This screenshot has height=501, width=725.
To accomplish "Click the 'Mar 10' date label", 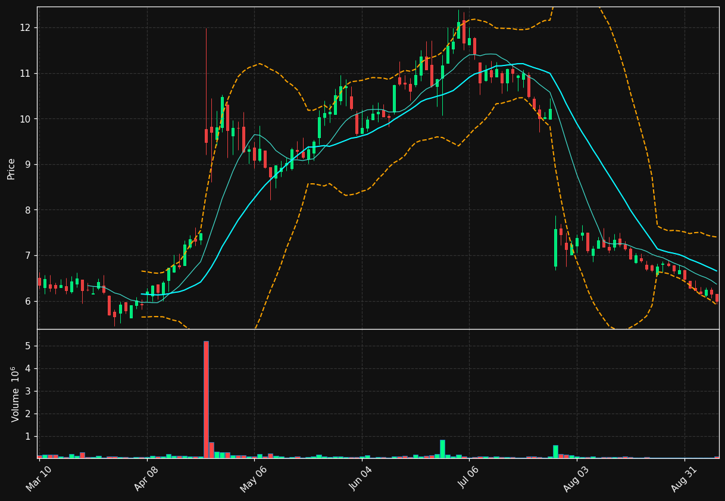I will click(x=39, y=478).
